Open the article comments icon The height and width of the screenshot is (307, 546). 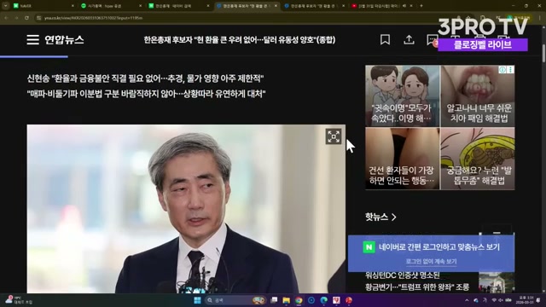point(432,40)
